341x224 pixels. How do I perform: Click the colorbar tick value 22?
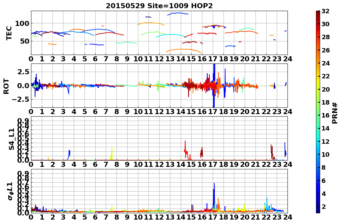coord(325,76)
